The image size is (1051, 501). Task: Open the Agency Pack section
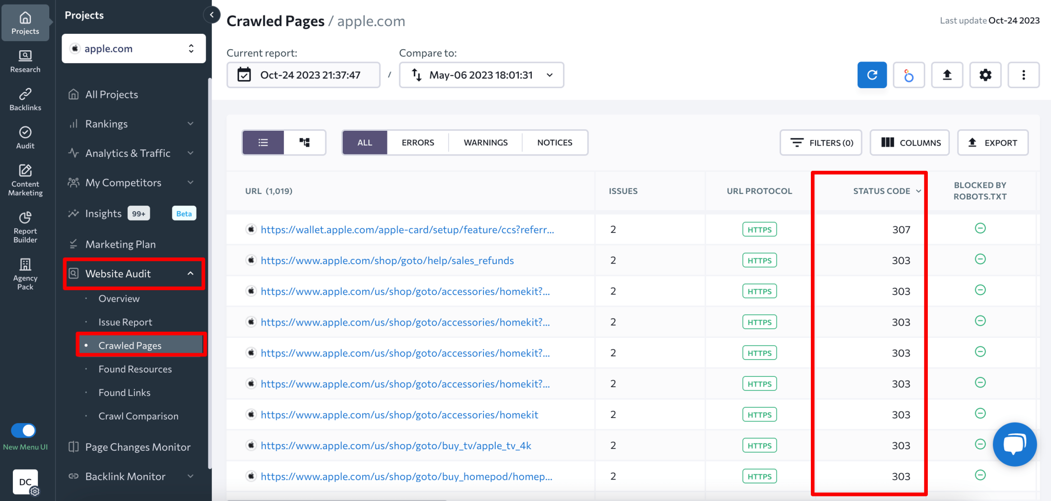coord(25,272)
